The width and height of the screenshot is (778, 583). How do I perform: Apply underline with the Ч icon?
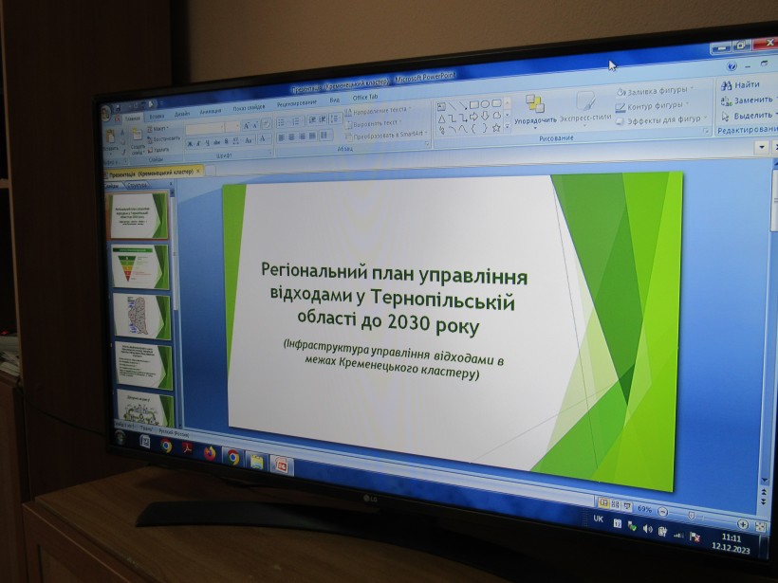coord(209,143)
